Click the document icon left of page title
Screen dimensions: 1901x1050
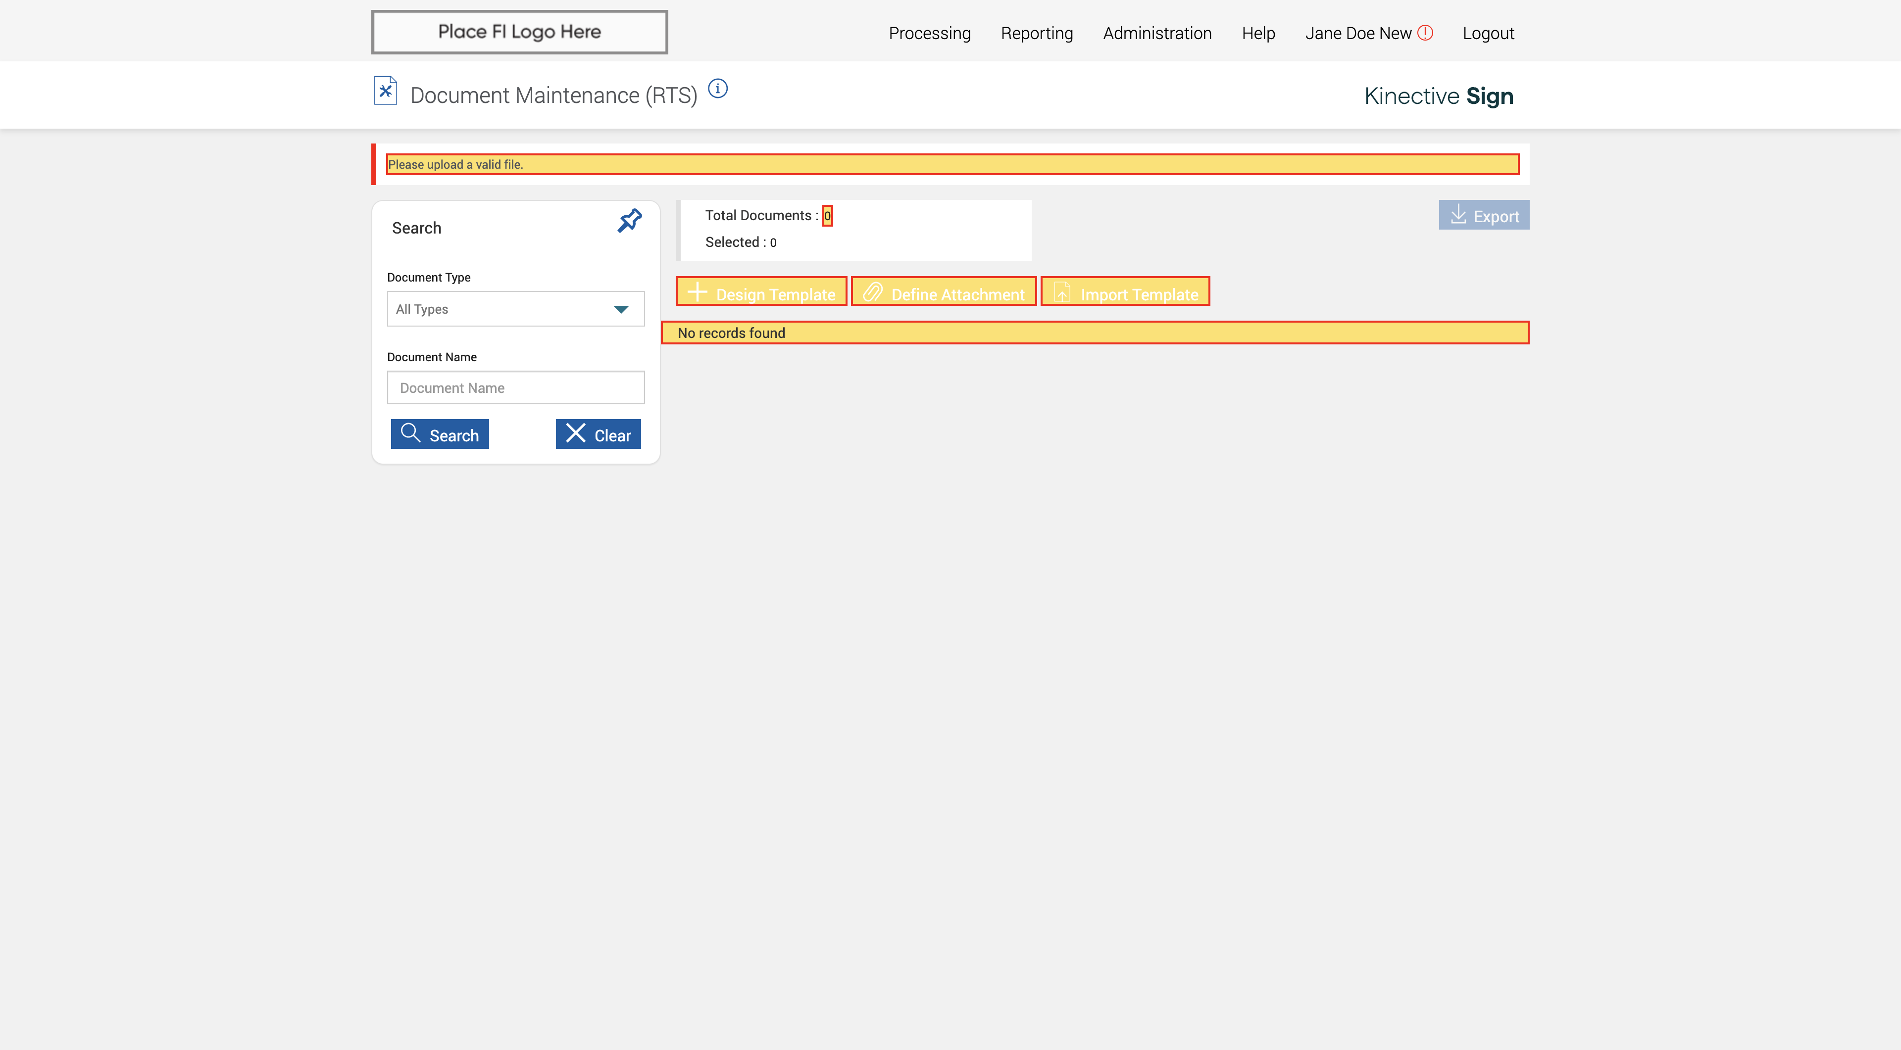[385, 92]
